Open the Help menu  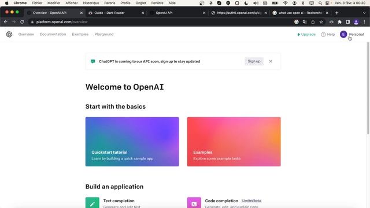pyautogui.click(x=328, y=35)
